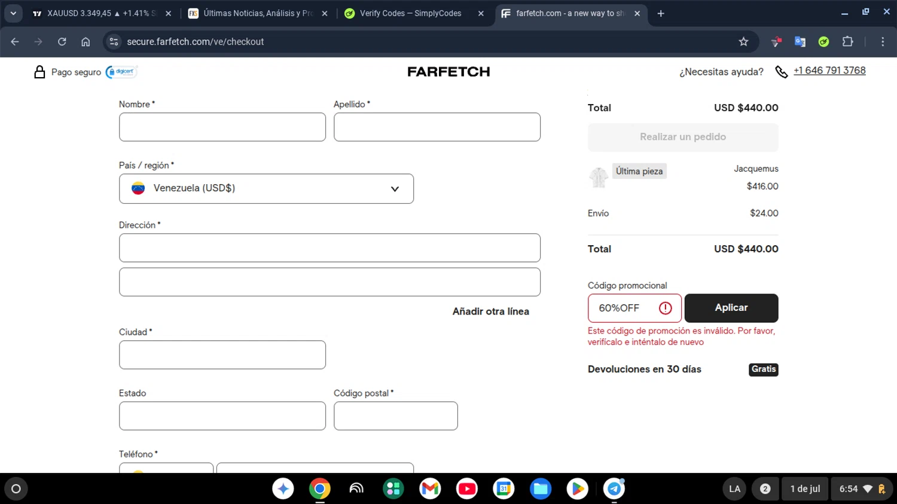Focus the Ciudad input field
This screenshot has width=897, height=504.
(222, 355)
